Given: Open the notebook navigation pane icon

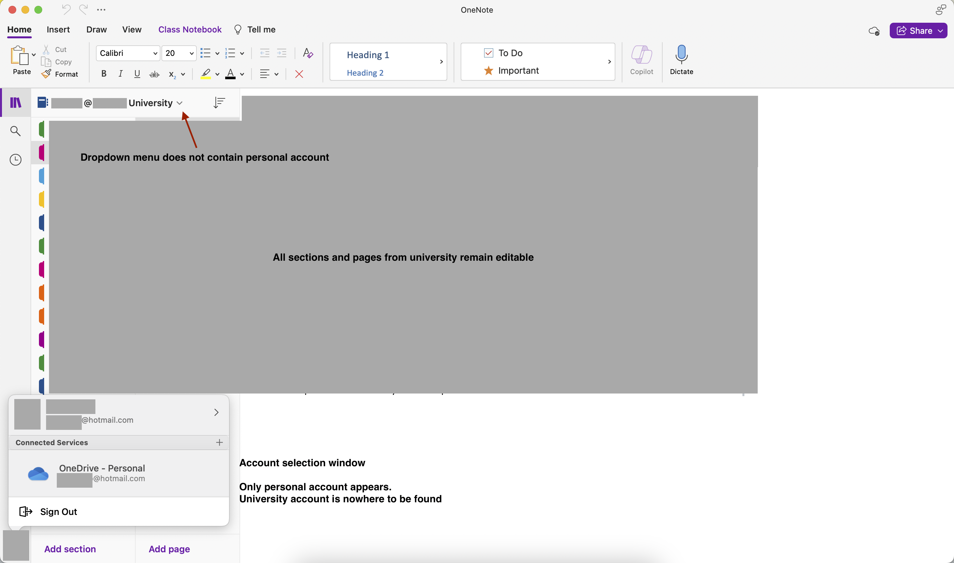Looking at the screenshot, I should tap(16, 102).
